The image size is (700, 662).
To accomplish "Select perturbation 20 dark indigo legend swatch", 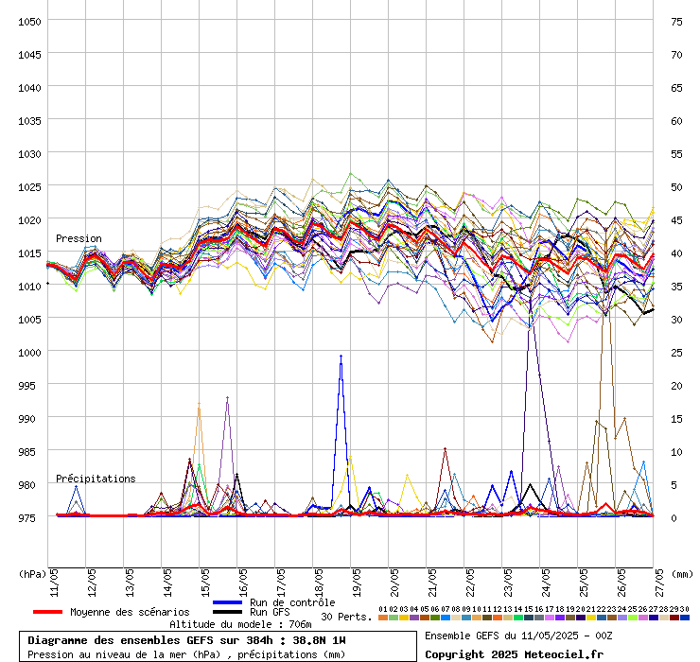I will coord(581,618).
